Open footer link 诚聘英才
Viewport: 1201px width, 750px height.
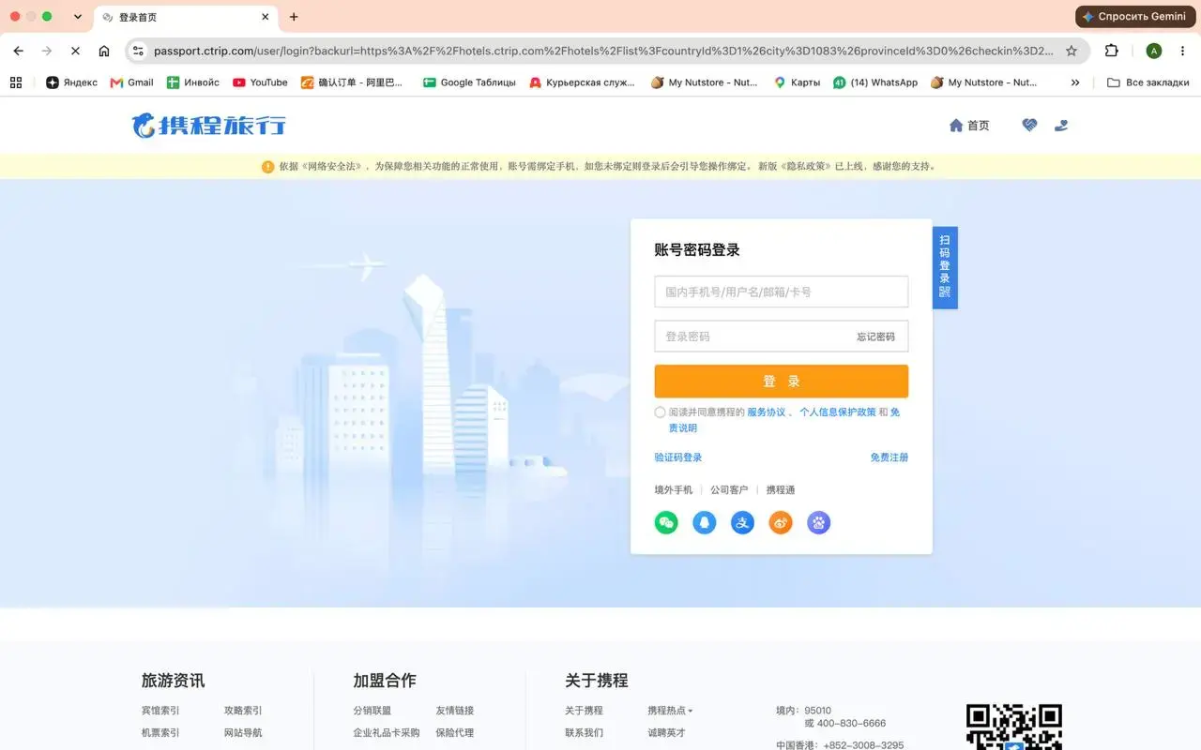pyautogui.click(x=666, y=732)
